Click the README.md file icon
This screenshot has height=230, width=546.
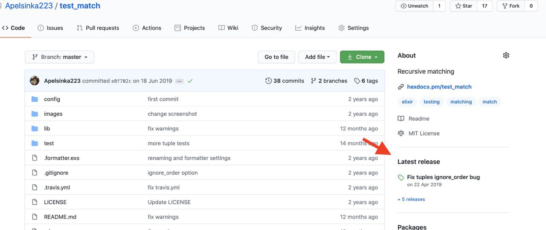35,217
